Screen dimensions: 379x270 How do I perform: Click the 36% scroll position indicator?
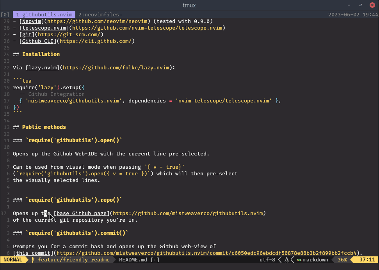(x=342, y=259)
